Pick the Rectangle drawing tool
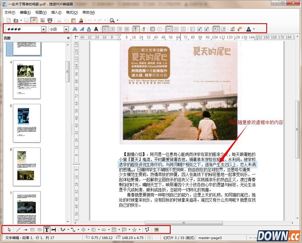The width and height of the screenshot is (302, 243). point(32,229)
